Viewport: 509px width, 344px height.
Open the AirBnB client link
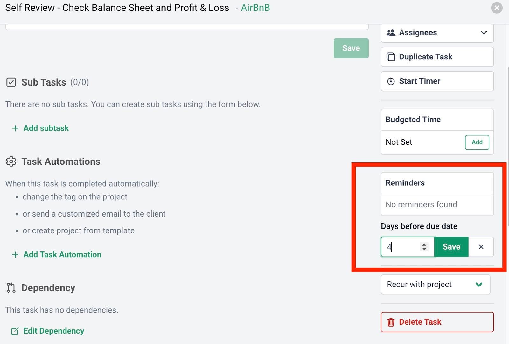tap(255, 8)
